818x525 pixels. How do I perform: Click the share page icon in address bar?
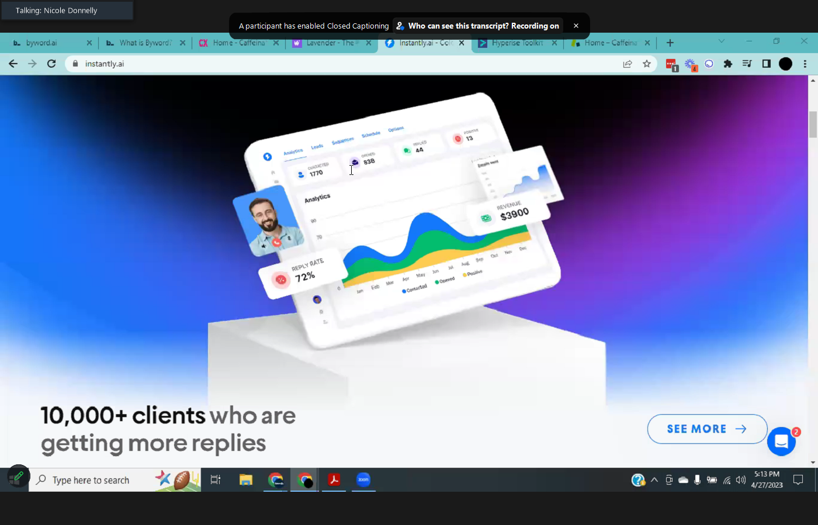(628, 64)
